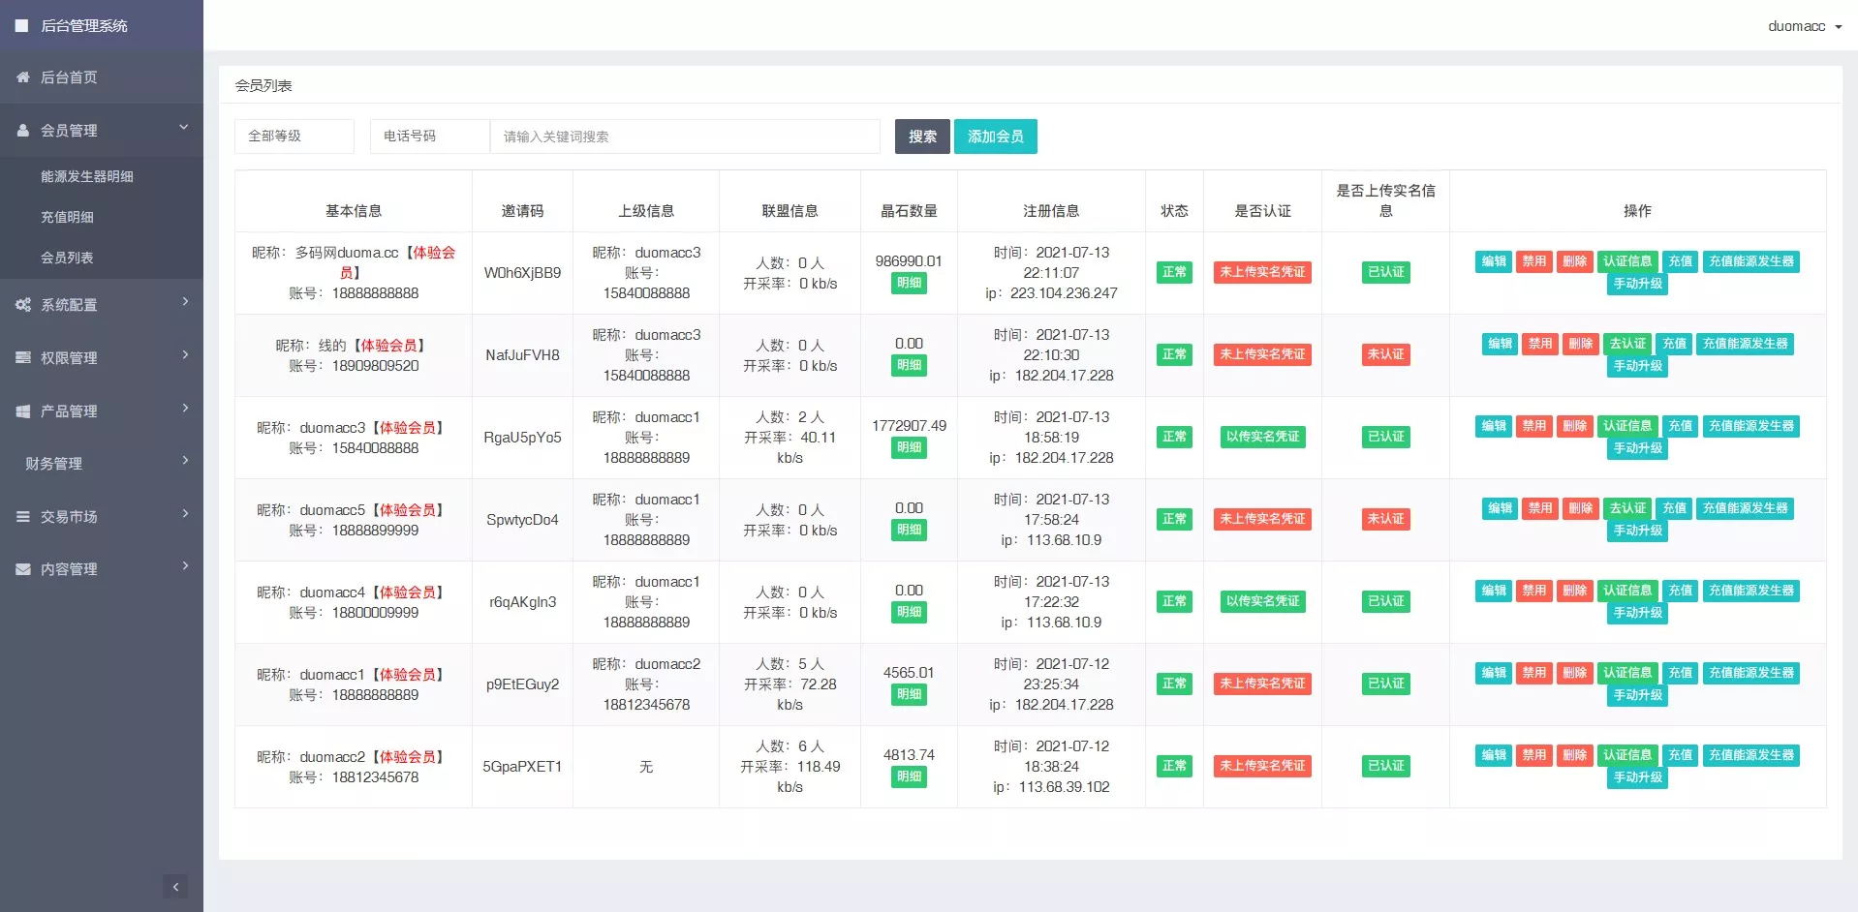This screenshot has width=1858, height=912.
Task: Open the 电话号码 search type dropdown
Action: click(429, 137)
